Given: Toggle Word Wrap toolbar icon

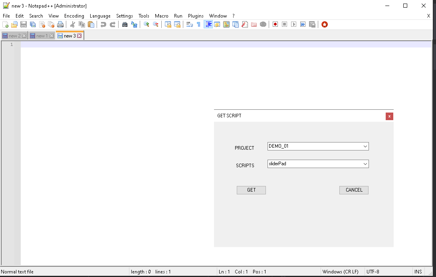Looking at the screenshot, I should [x=190, y=24].
